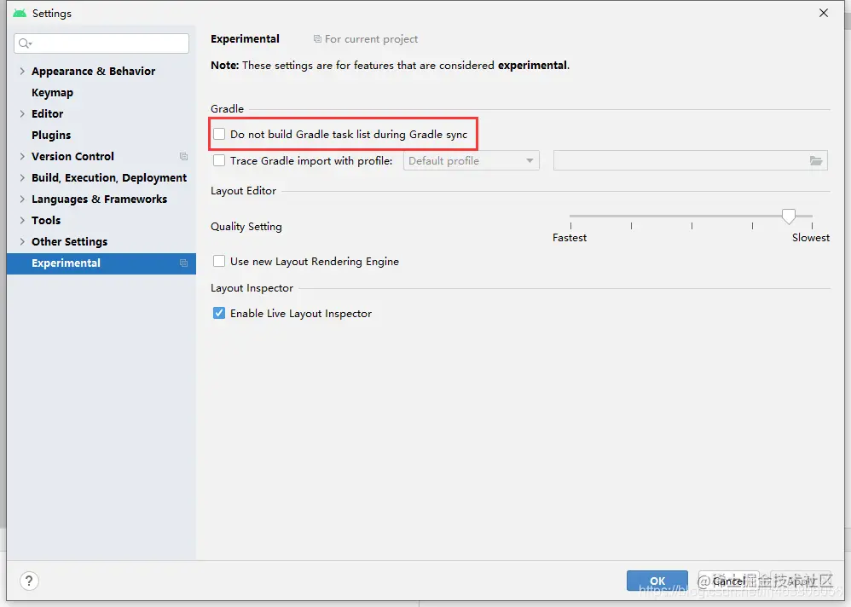Close the Settings dialog

[x=824, y=13]
